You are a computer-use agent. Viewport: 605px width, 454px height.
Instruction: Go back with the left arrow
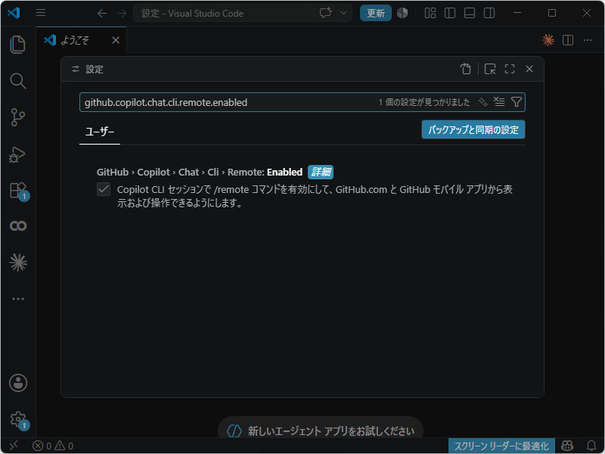102,13
